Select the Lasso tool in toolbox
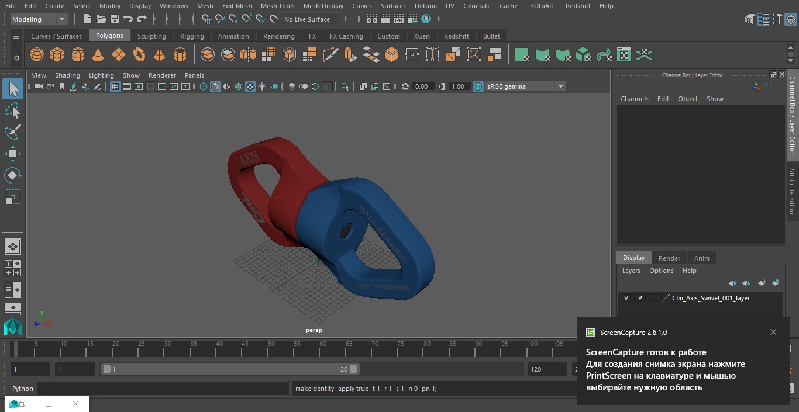This screenshot has width=799, height=412. [x=13, y=110]
